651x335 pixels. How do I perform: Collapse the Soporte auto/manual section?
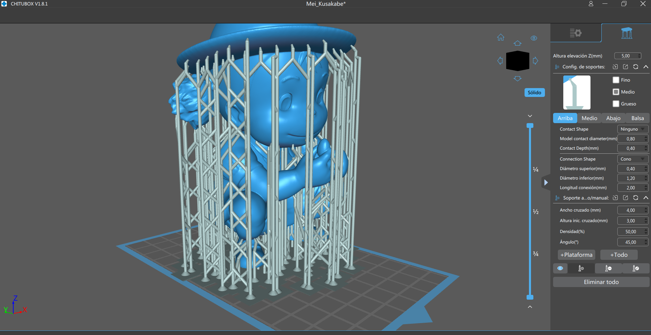click(646, 198)
